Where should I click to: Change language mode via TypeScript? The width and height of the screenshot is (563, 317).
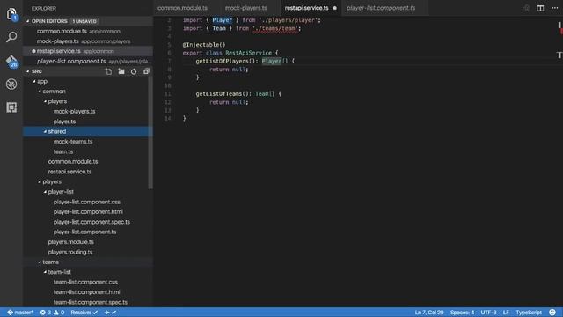[x=529, y=313]
